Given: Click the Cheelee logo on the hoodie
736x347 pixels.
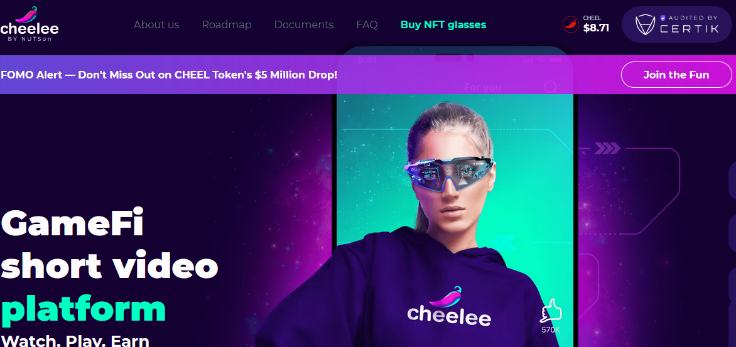Looking at the screenshot, I should [x=449, y=306].
